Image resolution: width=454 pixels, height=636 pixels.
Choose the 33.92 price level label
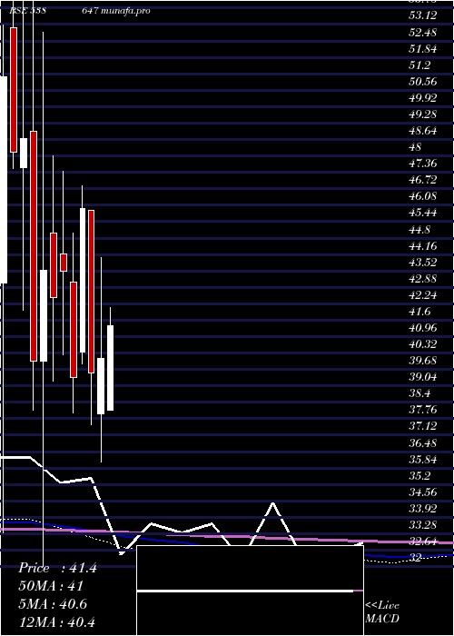coord(423,509)
